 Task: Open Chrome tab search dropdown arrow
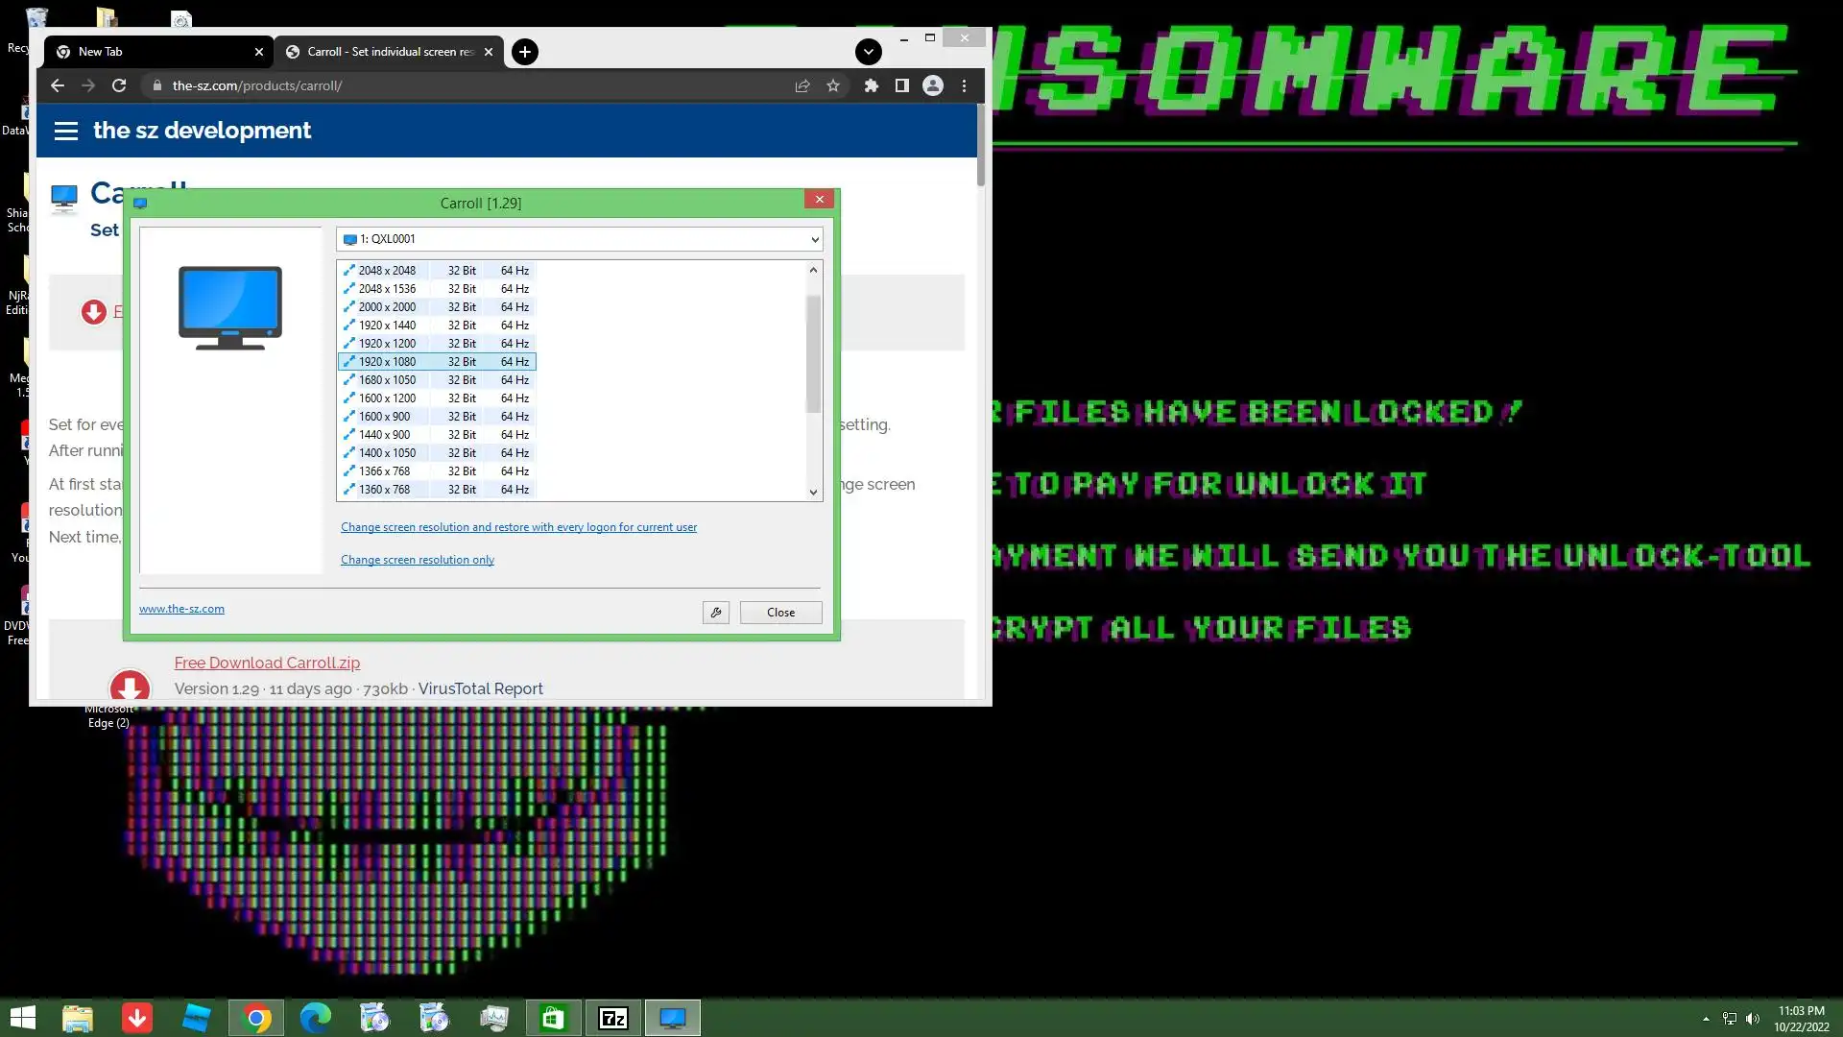pyautogui.click(x=868, y=52)
